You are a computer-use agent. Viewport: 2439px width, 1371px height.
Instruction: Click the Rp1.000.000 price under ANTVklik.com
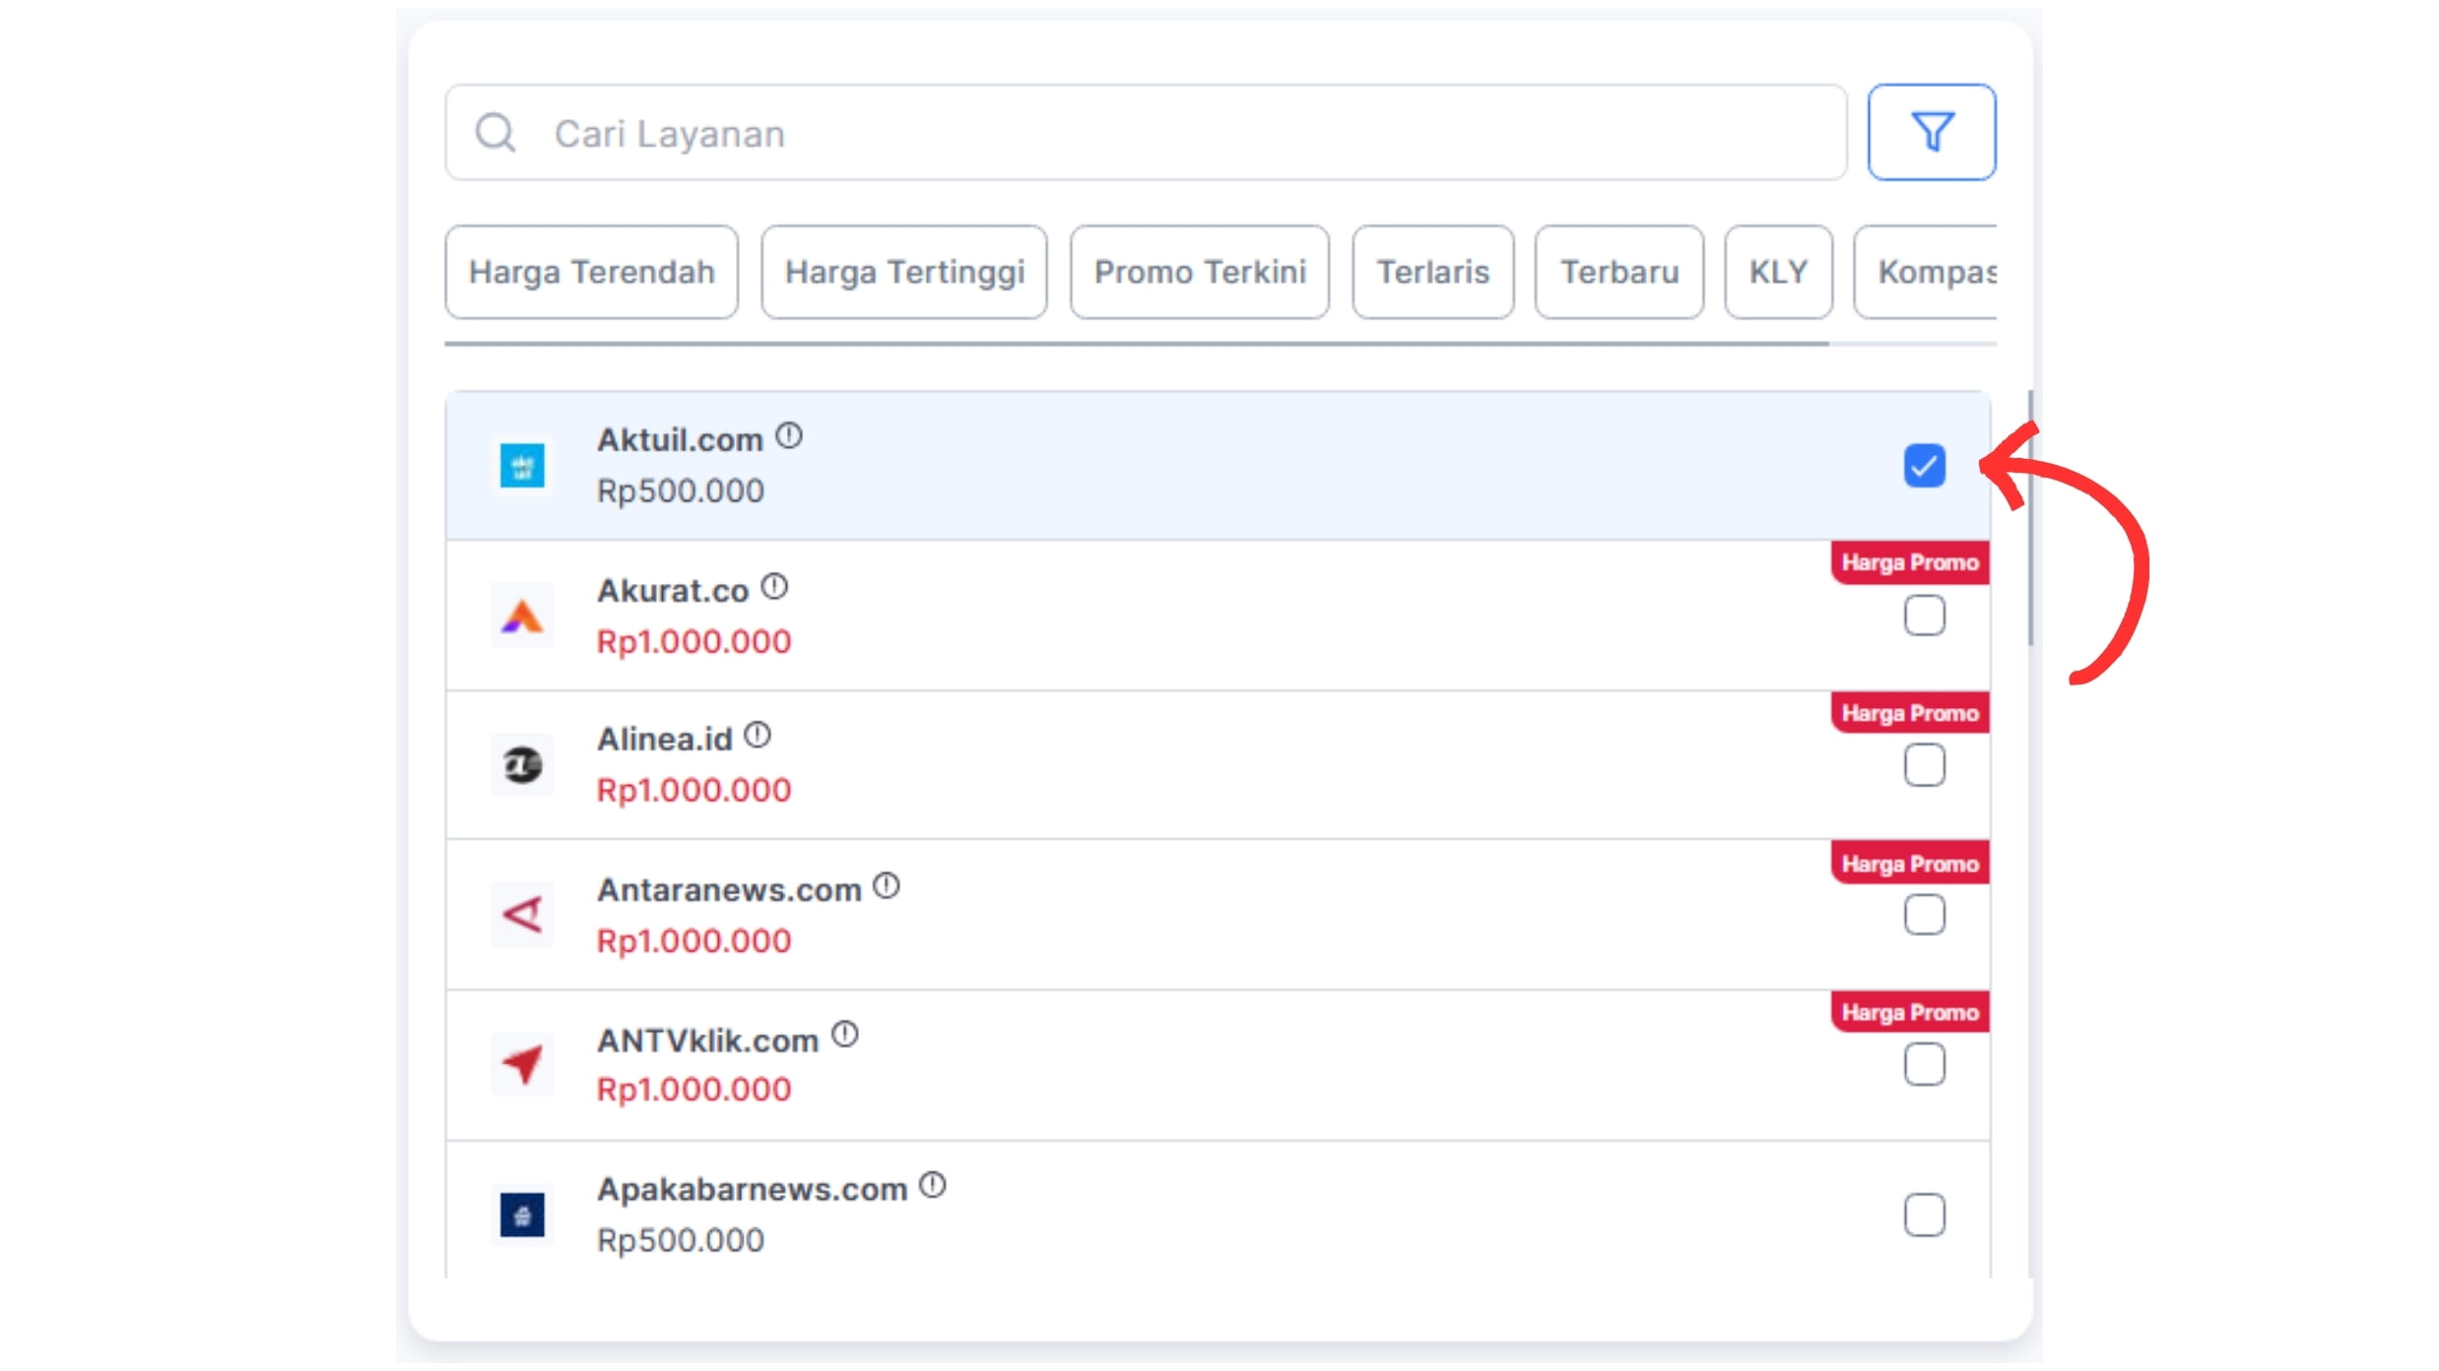(694, 1089)
